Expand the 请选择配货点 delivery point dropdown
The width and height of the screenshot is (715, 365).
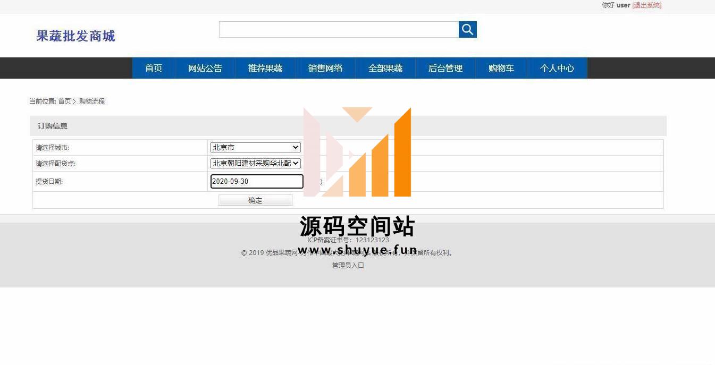point(256,164)
